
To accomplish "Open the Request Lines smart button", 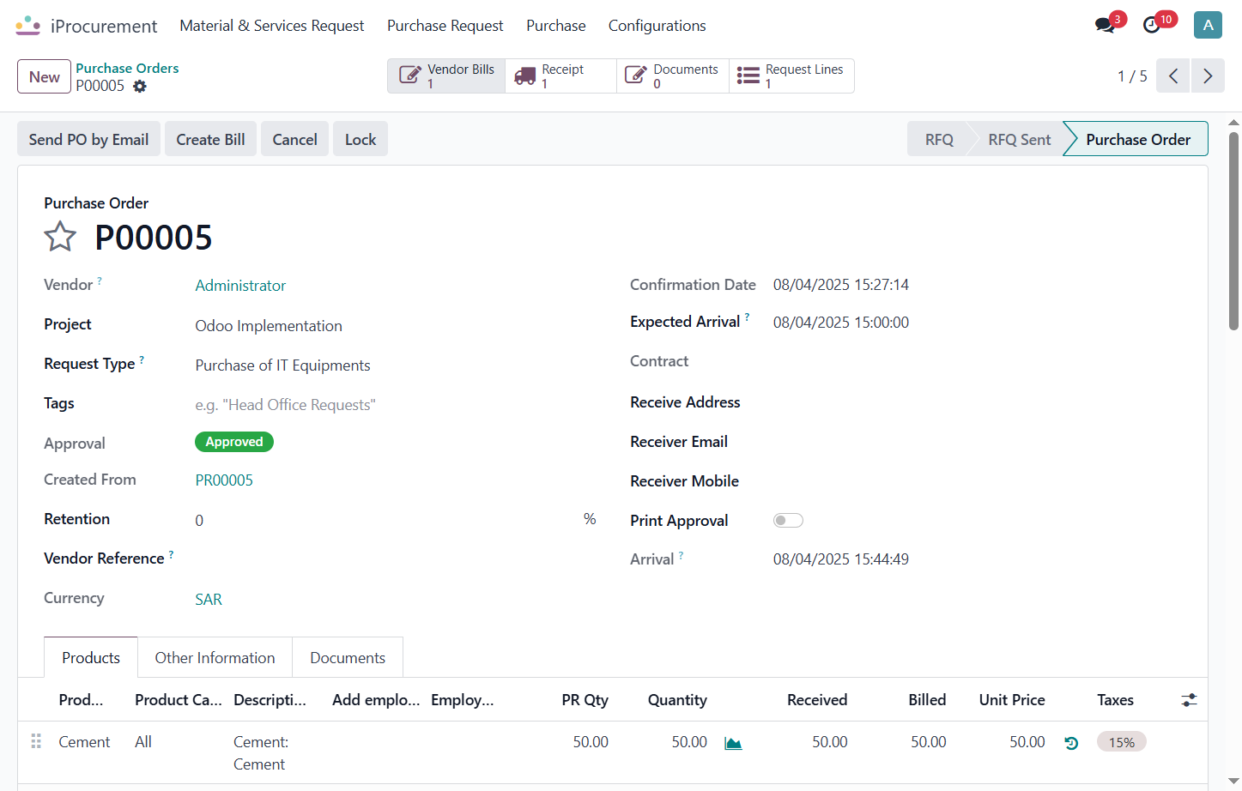I will click(x=791, y=75).
